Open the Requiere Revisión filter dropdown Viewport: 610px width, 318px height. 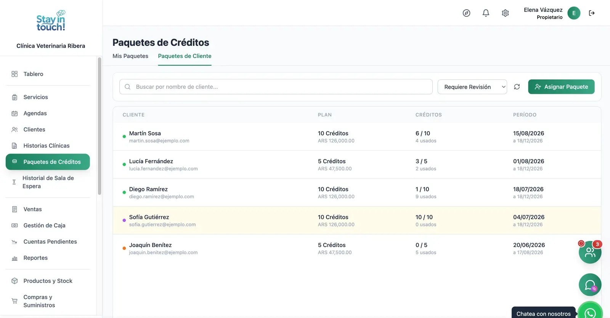coord(472,87)
